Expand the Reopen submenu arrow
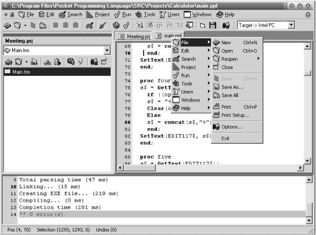 click(259, 59)
